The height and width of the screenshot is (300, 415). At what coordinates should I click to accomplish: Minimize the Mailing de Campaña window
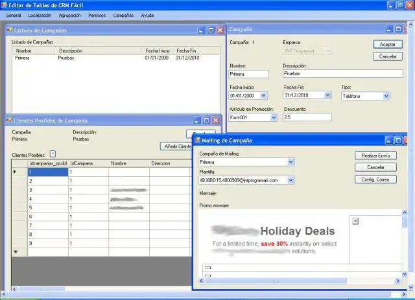point(388,140)
